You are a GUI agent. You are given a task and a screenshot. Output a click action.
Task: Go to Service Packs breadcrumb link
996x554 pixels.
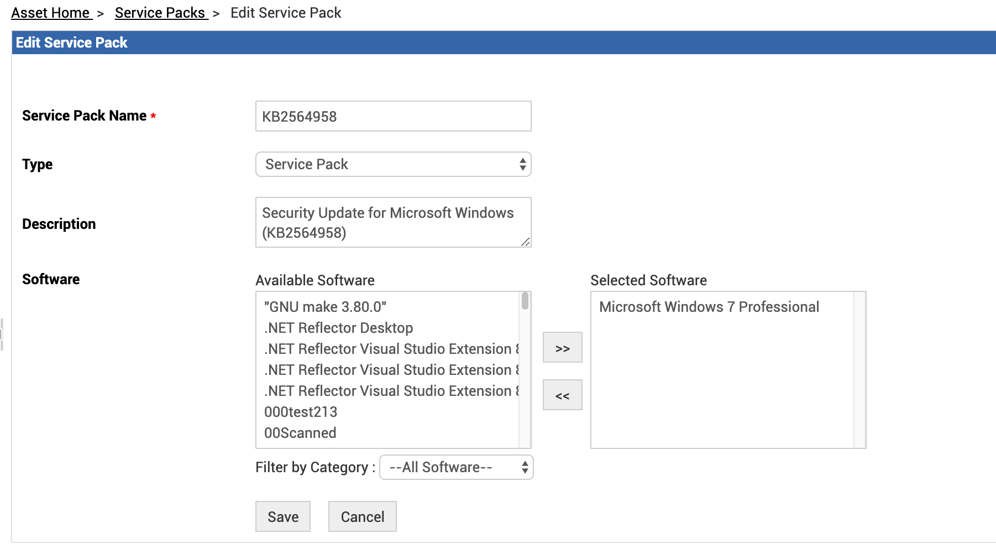(x=160, y=13)
